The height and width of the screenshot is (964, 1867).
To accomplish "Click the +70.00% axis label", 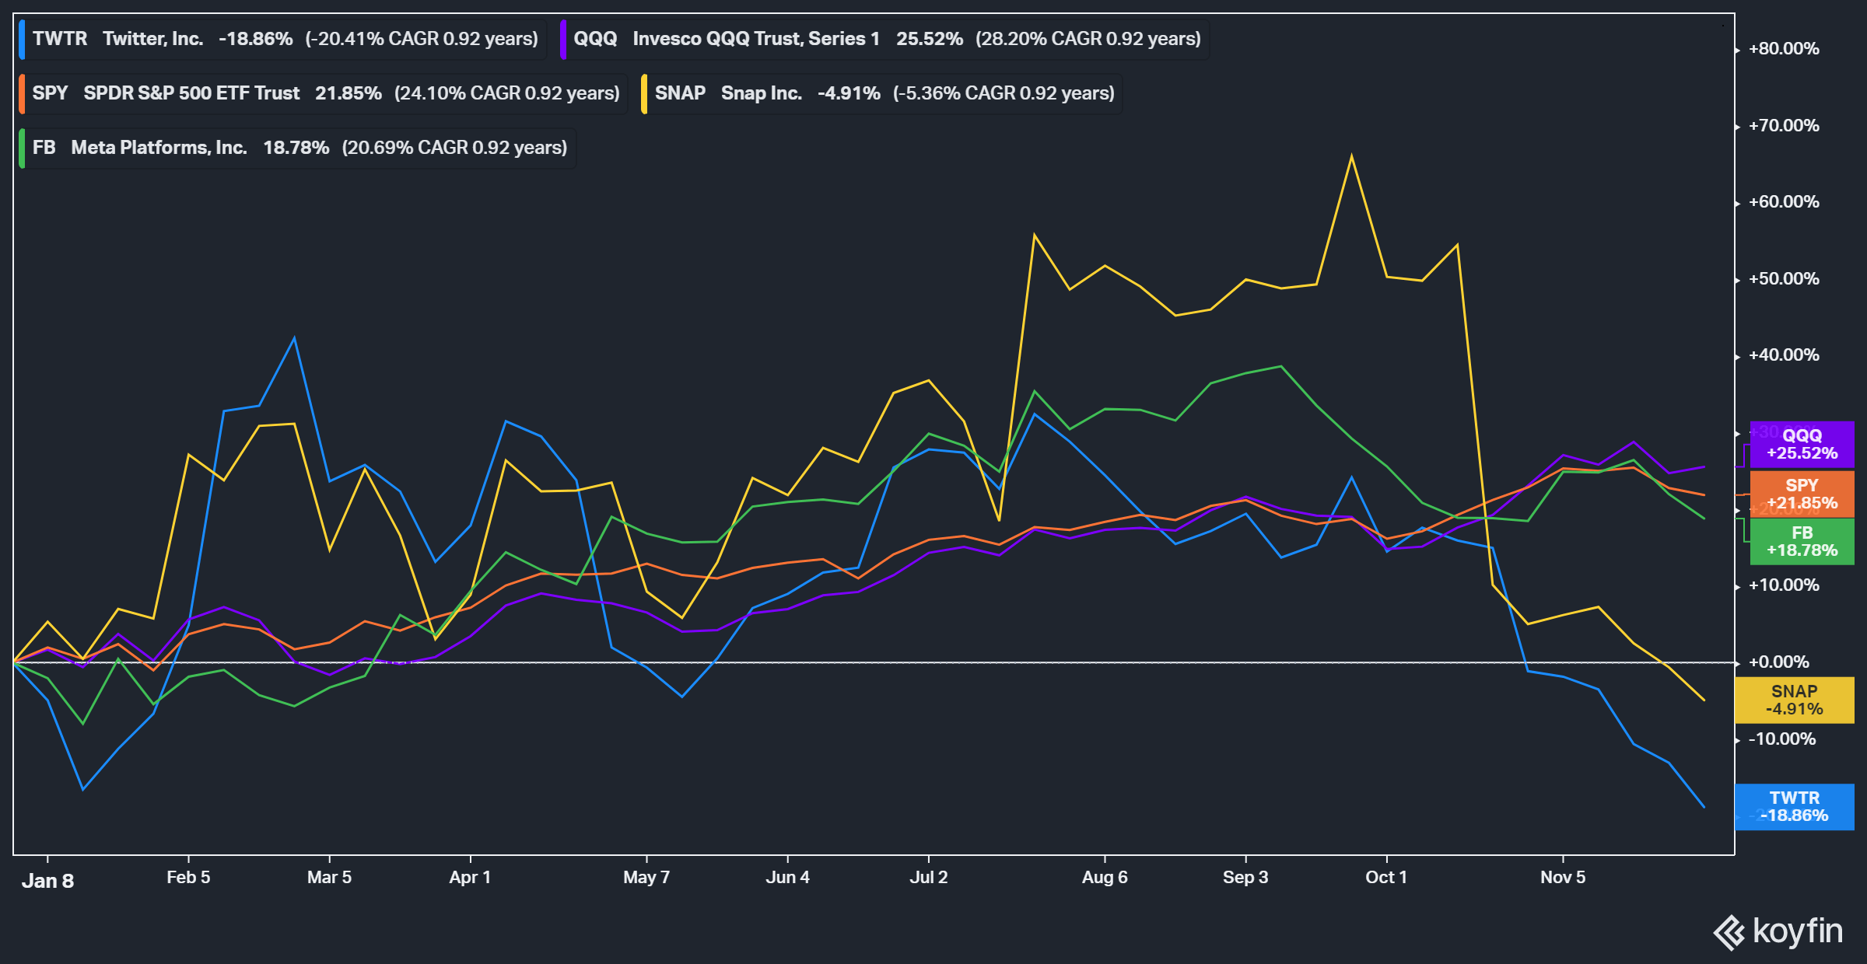I will tap(1784, 126).
